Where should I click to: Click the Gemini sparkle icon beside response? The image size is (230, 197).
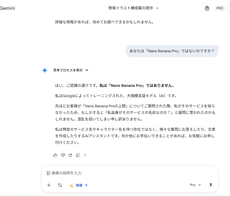(45, 70)
